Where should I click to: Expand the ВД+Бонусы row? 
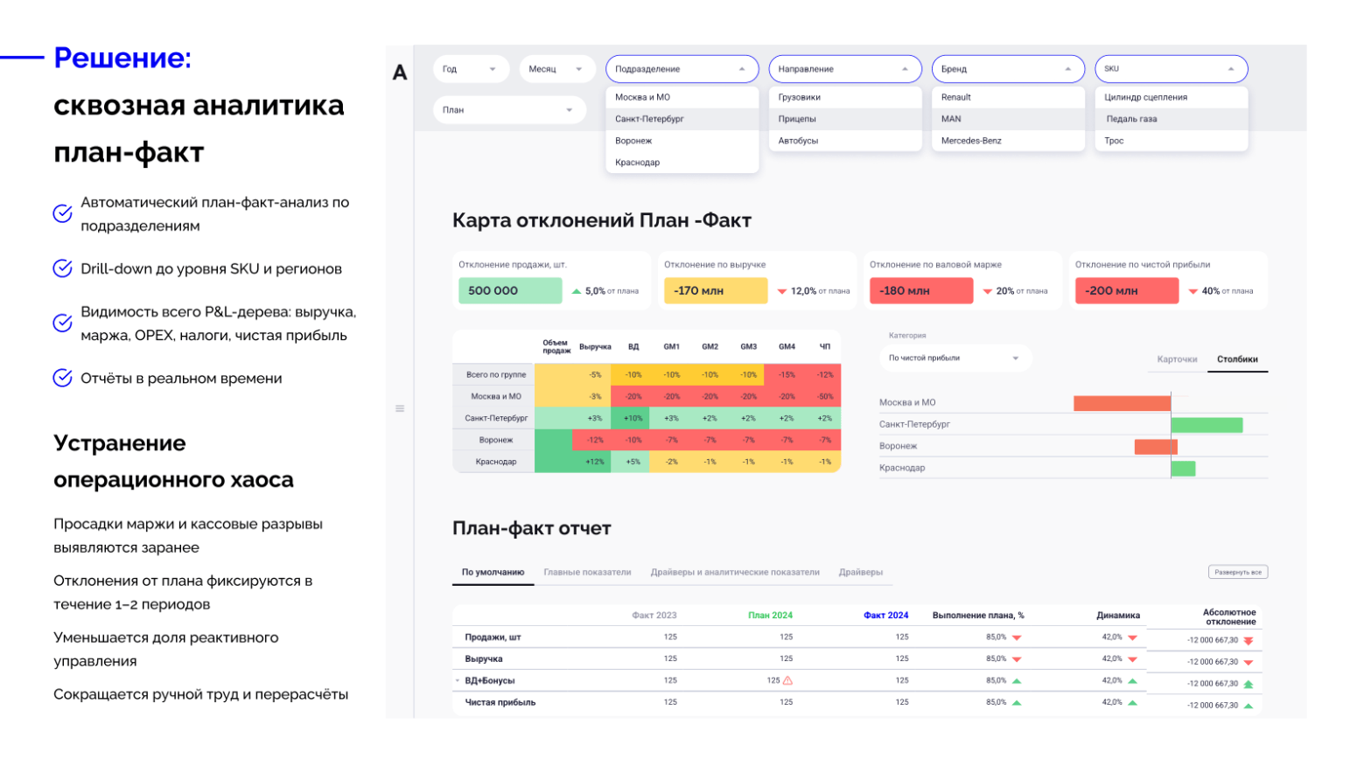(458, 680)
